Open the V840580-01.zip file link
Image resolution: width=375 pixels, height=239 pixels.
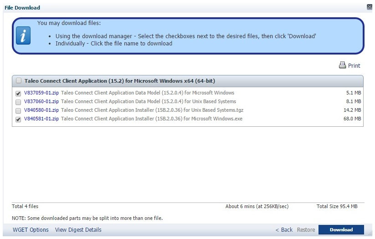click(41, 110)
